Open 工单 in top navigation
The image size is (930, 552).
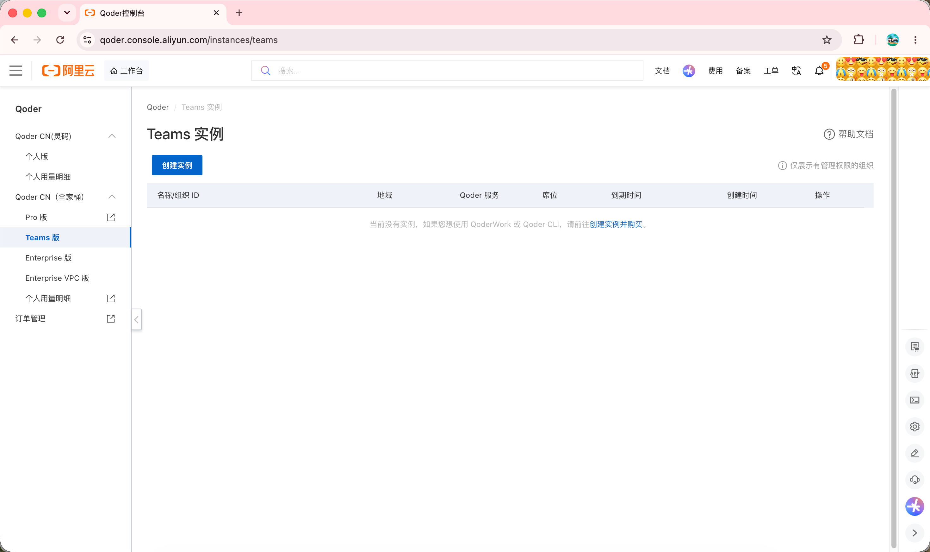point(771,71)
